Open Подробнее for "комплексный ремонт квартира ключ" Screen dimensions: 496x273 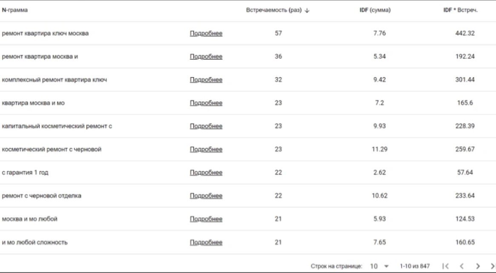[206, 80]
